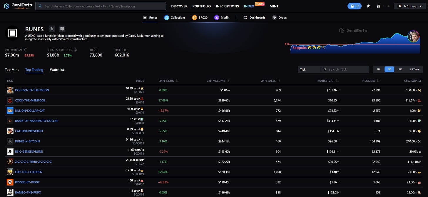Open the MINT menu

coord(274,6)
